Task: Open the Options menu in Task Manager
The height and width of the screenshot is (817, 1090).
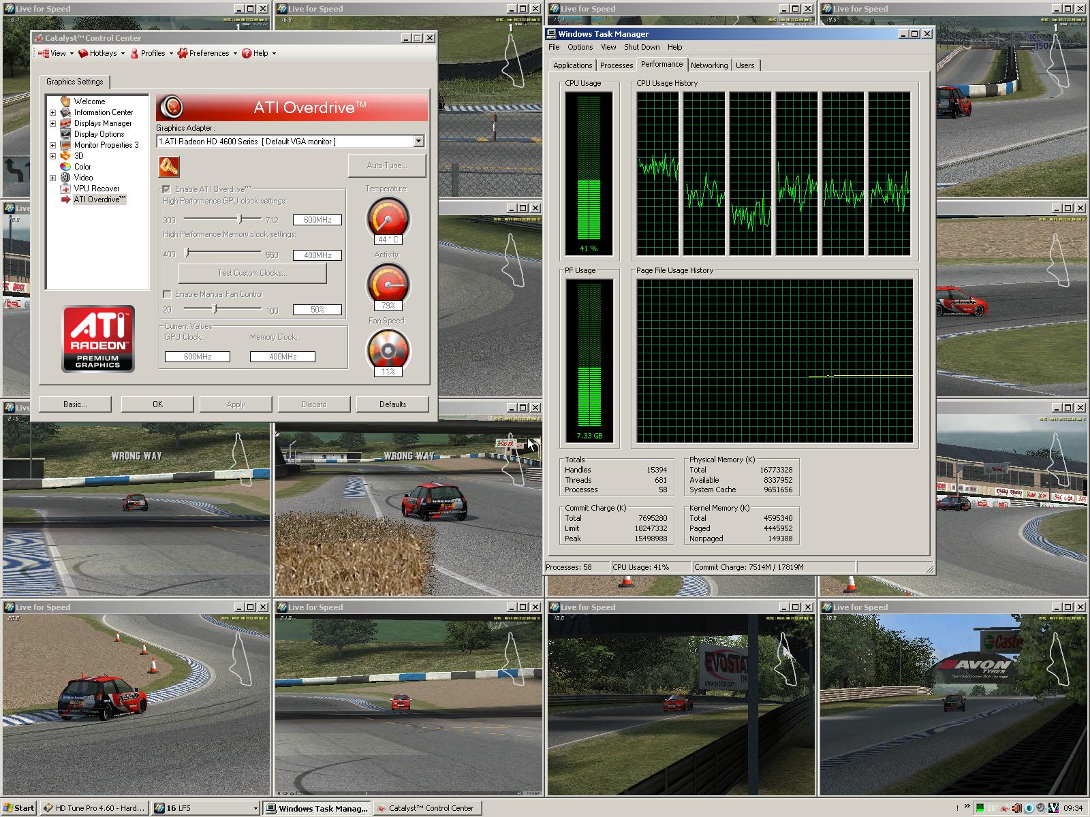Action: click(x=580, y=47)
